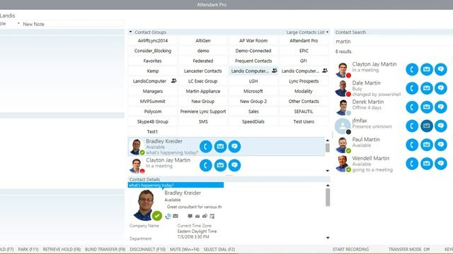This screenshot has height=254, width=453.
Task: Call Clayton Jay Martin from the group list
Action: 206,165
